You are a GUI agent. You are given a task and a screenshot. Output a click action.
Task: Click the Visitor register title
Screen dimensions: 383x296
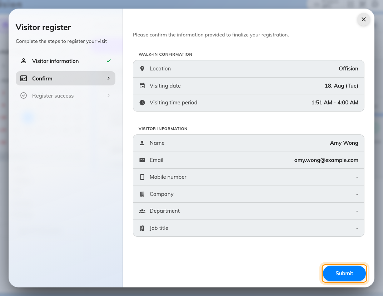pyautogui.click(x=43, y=28)
